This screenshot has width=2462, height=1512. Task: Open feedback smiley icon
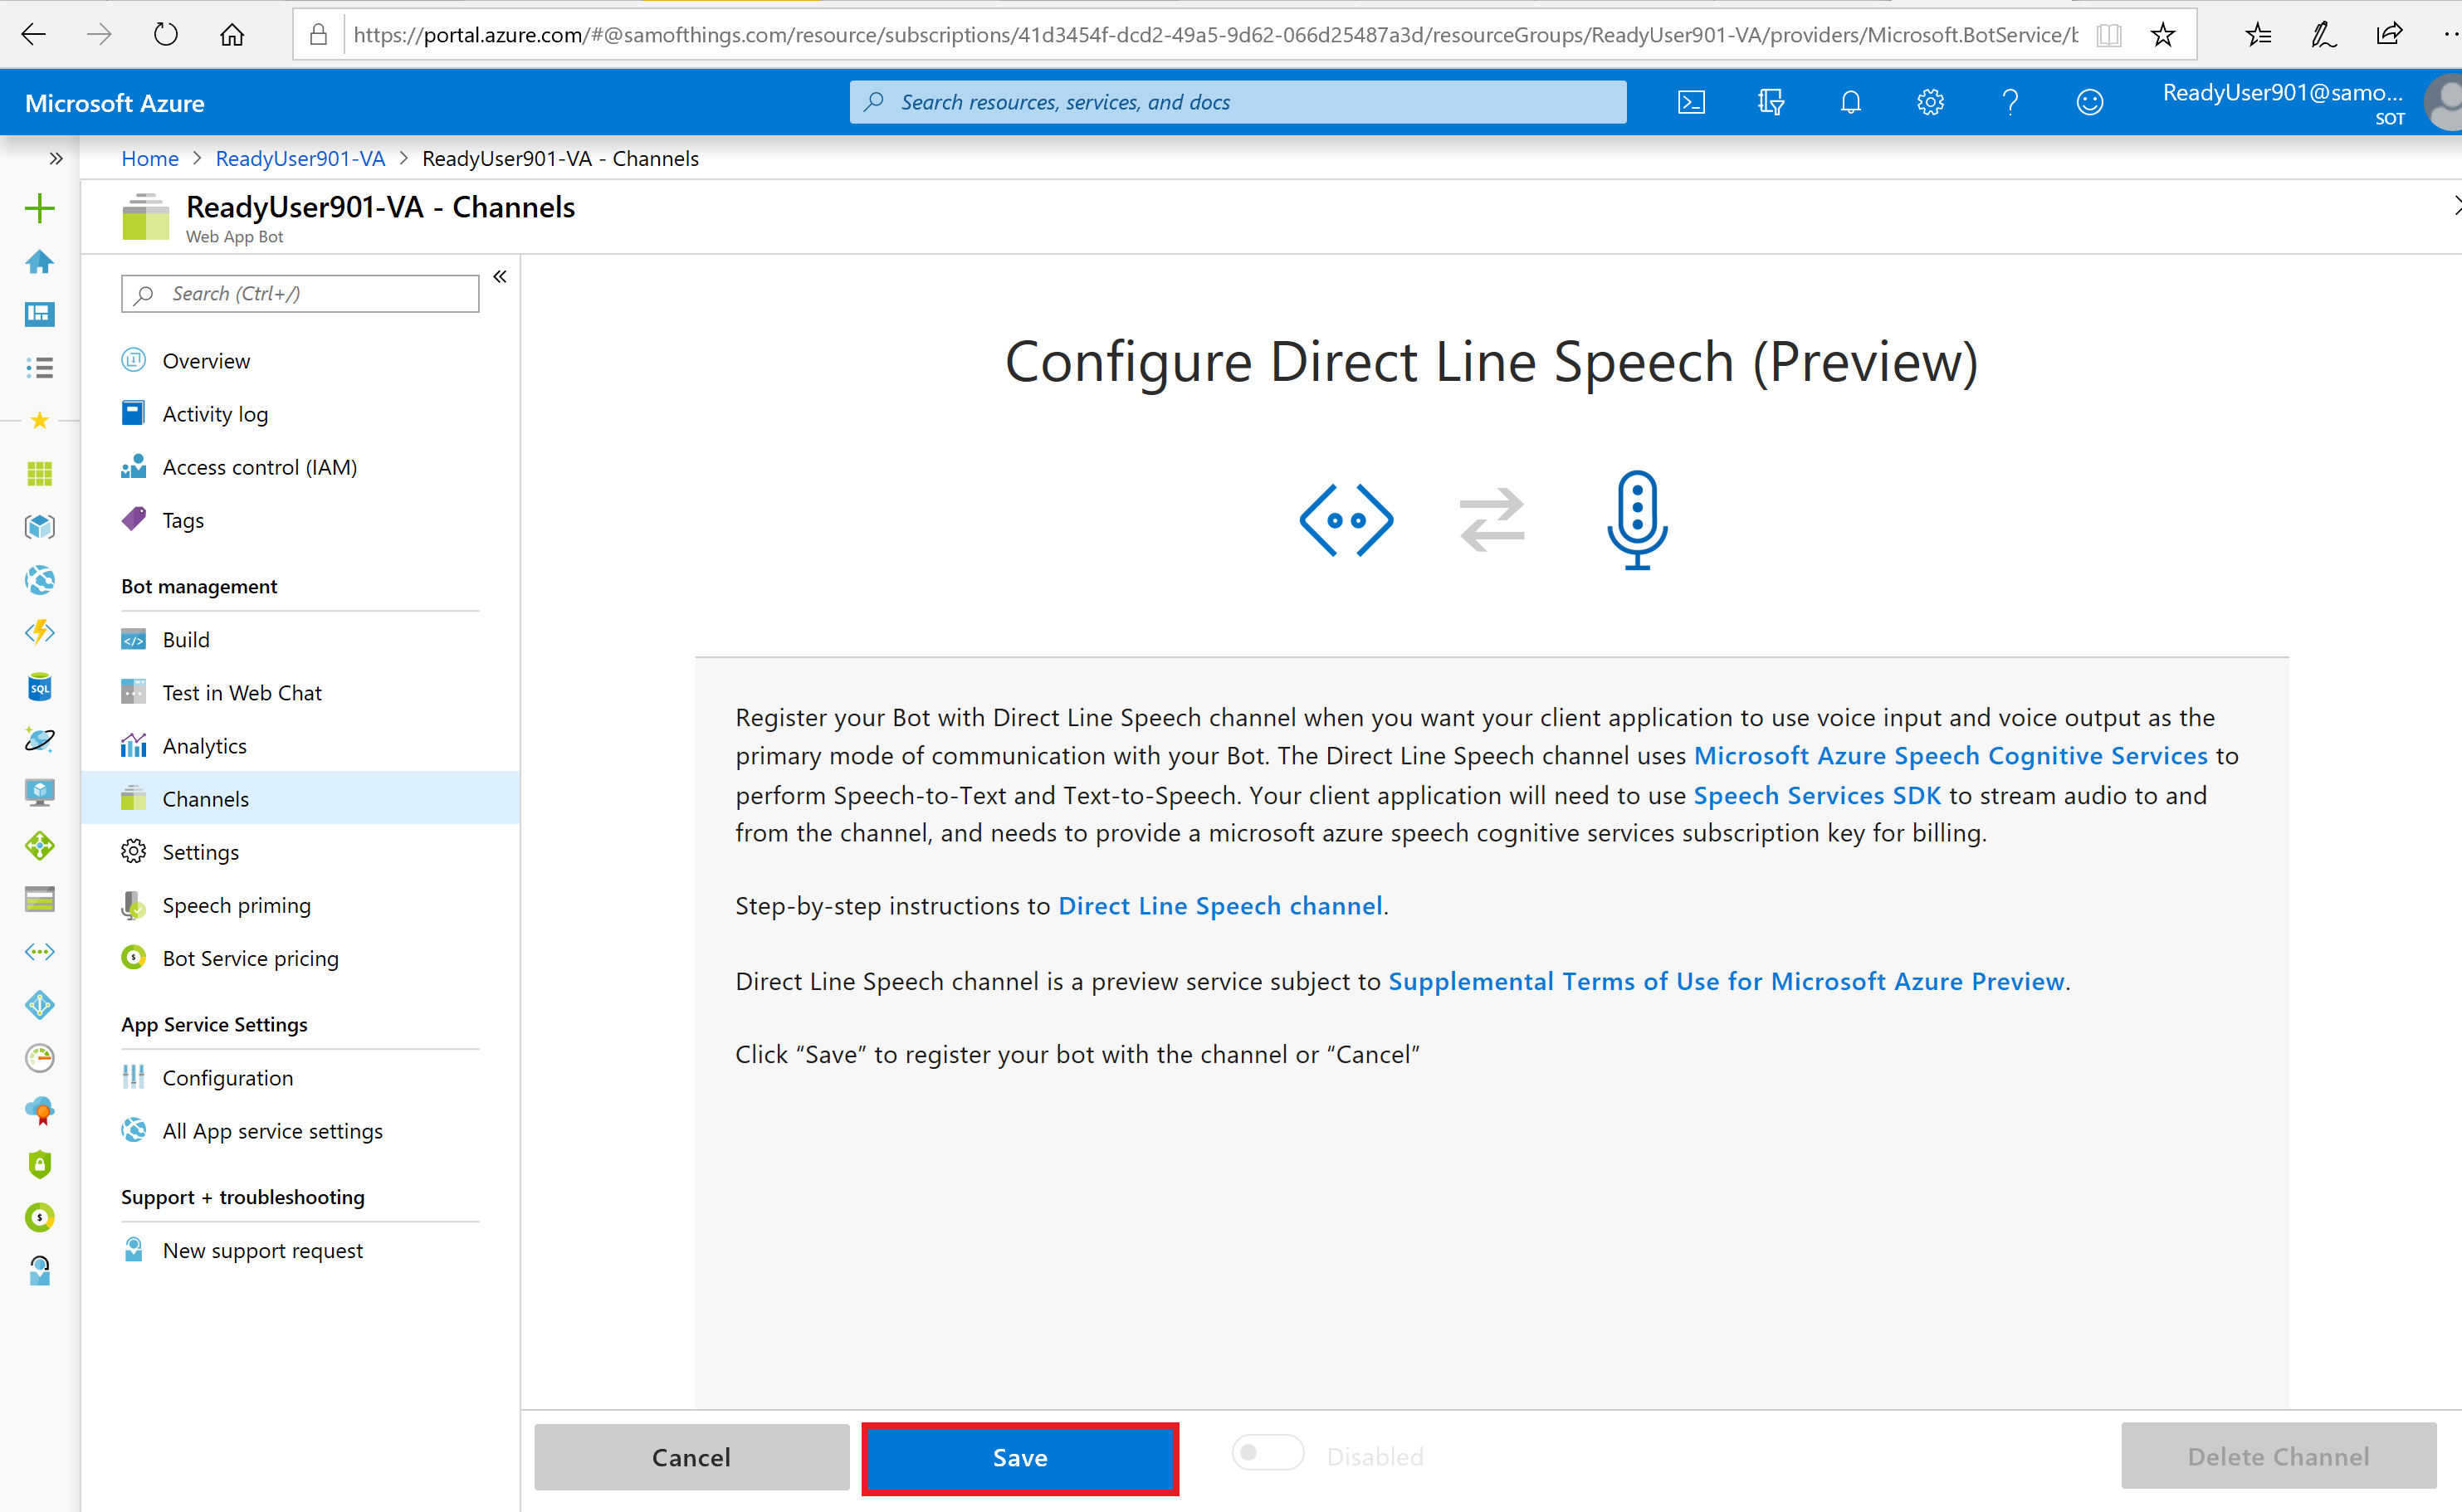click(2089, 102)
